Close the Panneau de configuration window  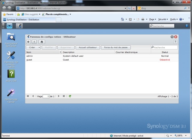tap(176, 37)
